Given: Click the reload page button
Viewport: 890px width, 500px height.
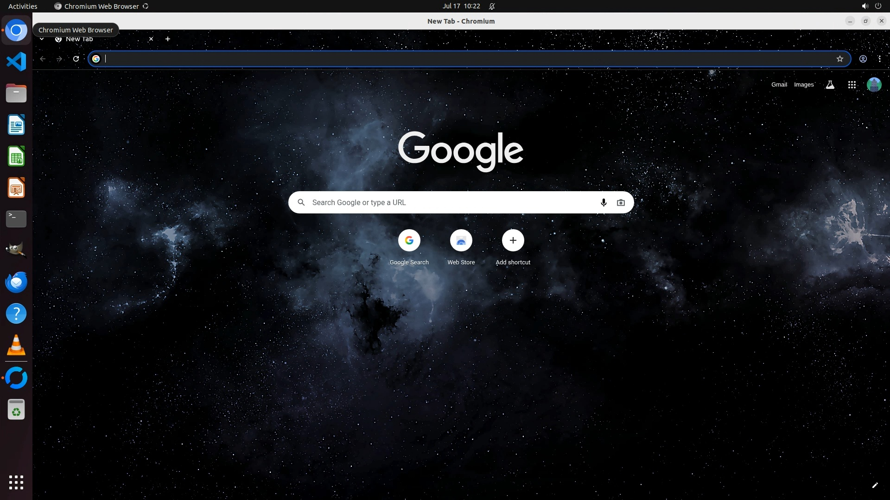Looking at the screenshot, I should pos(76,59).
